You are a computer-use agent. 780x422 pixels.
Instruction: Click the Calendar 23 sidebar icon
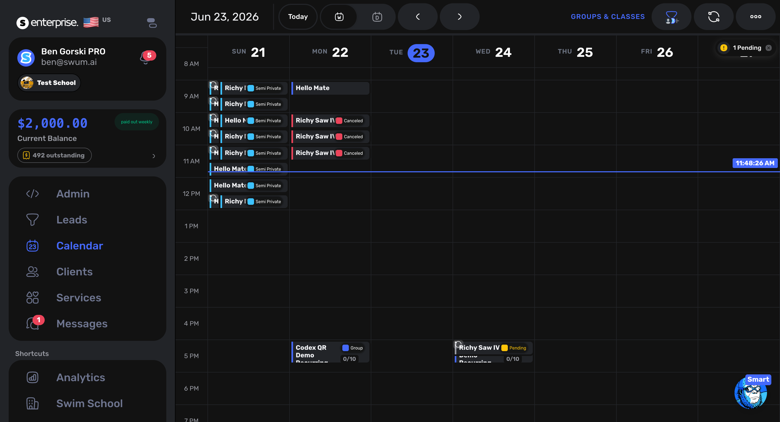[32, 246]
